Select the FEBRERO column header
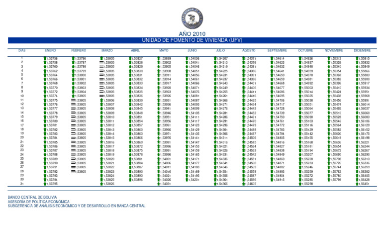Screen dimensions: 382x232 (79, 50)
